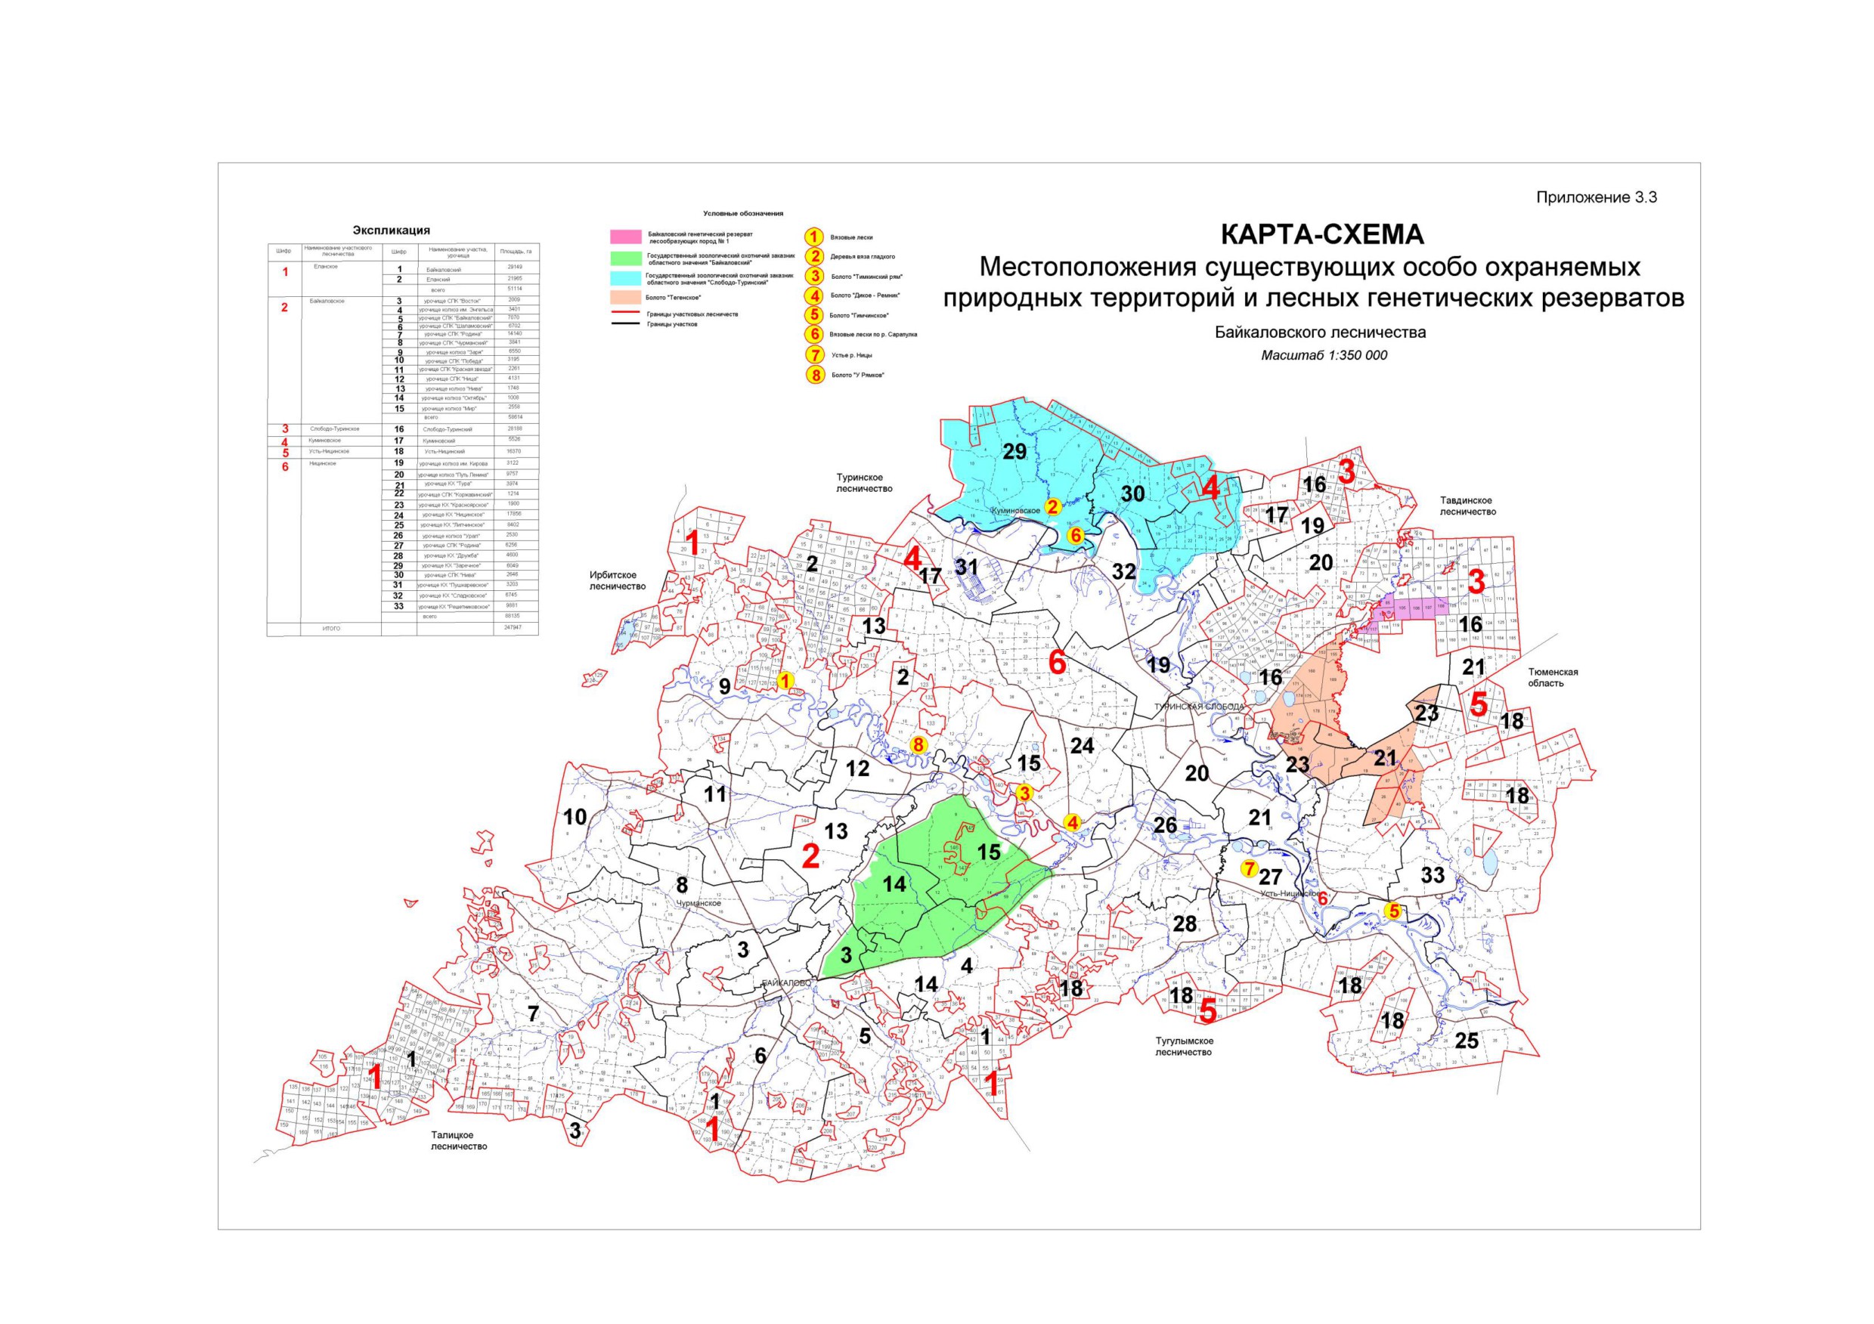
Task: Click the peach Болото "Тегенское" legend swatch
Action: tap(626, 297)
